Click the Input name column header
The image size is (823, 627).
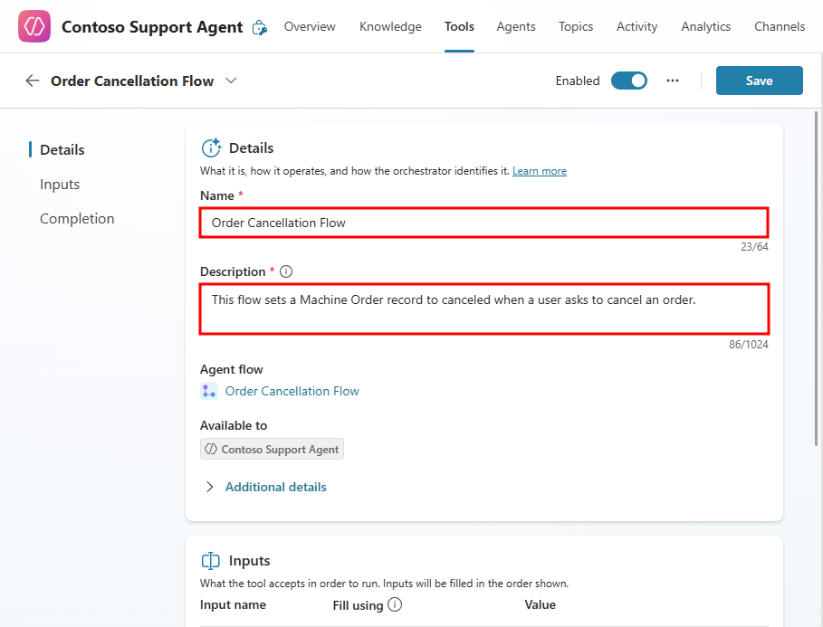click(x=233, y=604)
